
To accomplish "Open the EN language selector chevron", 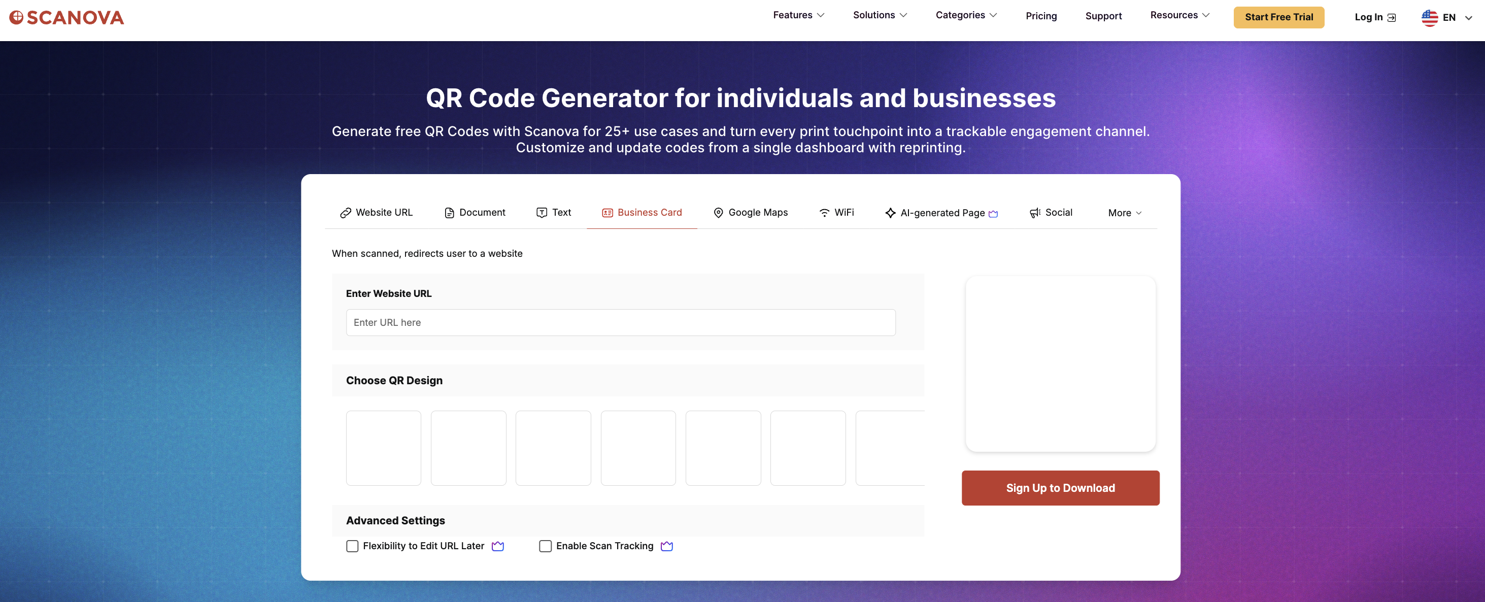I will pyautogui.click(x=1468, y=18).
